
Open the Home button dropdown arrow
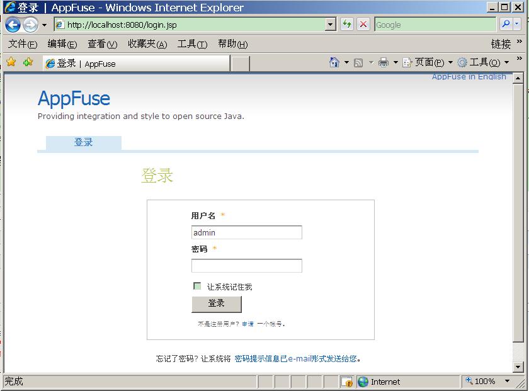[x=346, y=62]
